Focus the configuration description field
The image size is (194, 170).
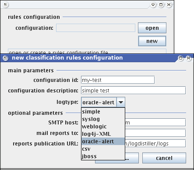[x=134, y=90]
